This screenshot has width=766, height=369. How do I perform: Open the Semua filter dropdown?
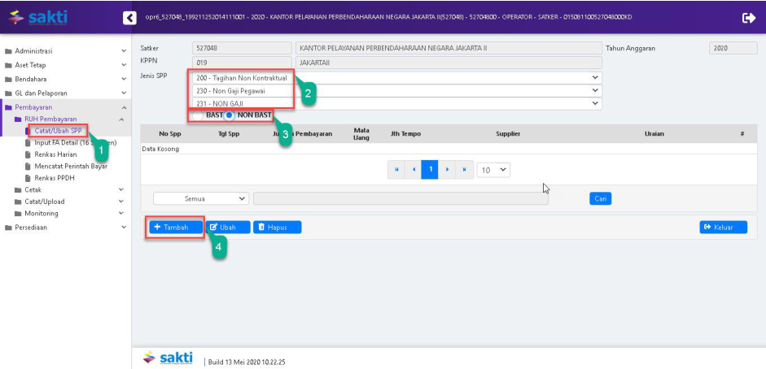click(201, 198)
